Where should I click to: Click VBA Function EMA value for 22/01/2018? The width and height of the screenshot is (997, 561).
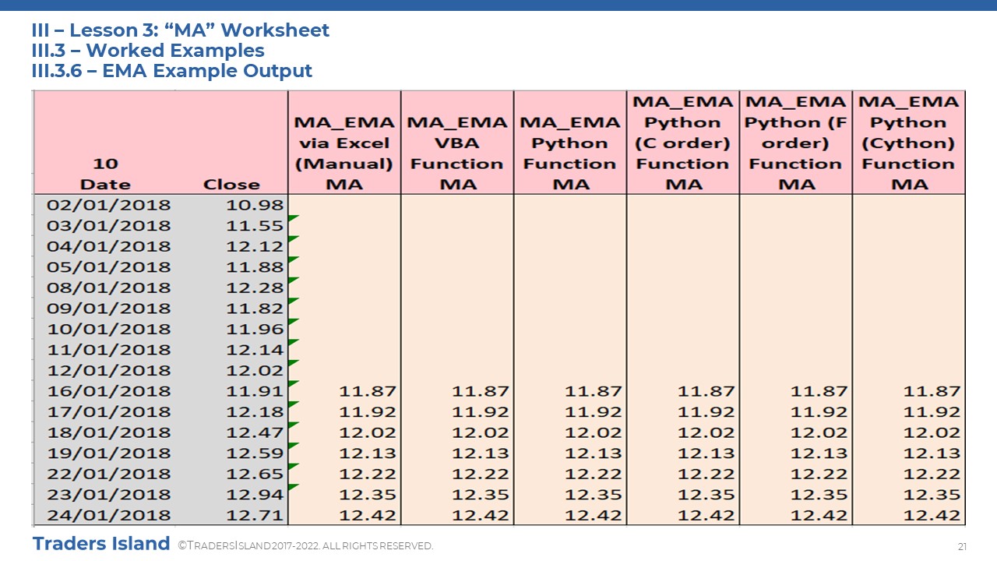tap(481, 474)
